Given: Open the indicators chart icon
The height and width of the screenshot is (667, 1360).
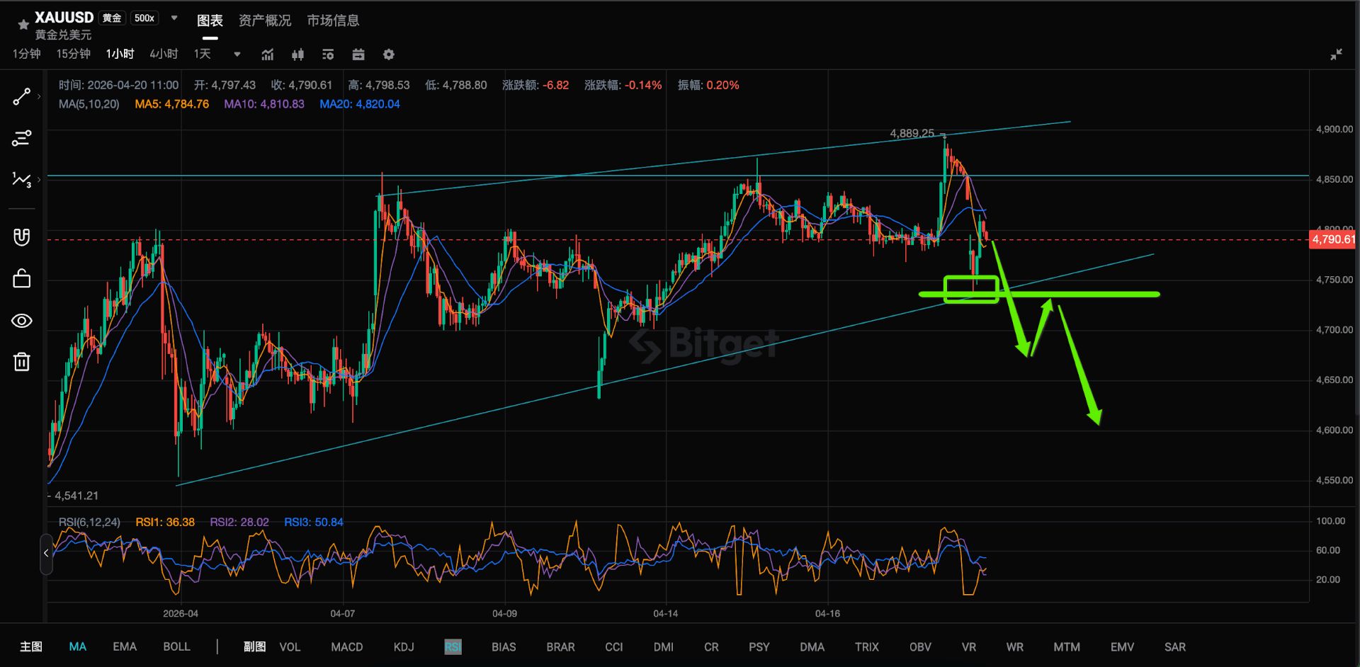Looking at the screenshot, I should click(268, 55).
